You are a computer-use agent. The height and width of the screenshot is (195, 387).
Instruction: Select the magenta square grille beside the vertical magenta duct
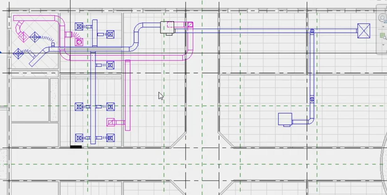tap(111, 122)
